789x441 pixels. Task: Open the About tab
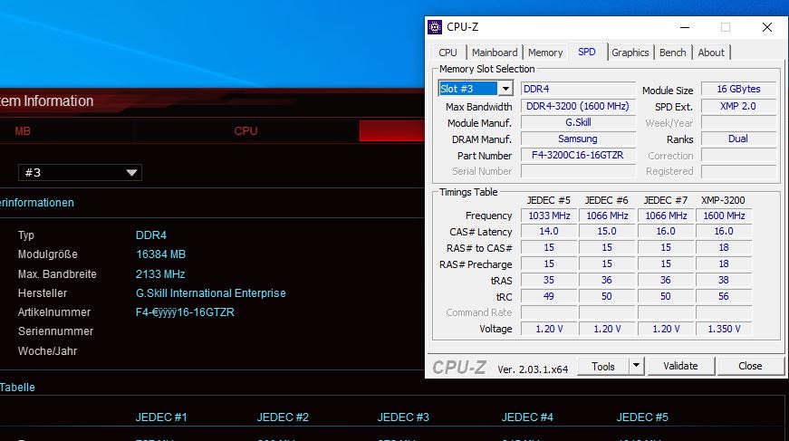click(711, 53)
